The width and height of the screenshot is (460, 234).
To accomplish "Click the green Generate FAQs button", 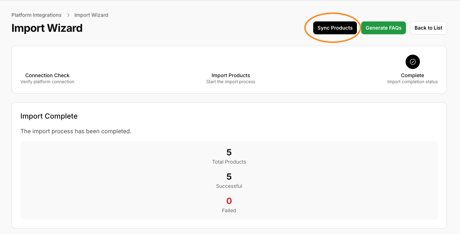I will [383, 28].
